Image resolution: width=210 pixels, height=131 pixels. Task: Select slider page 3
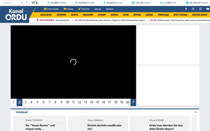(x=25, y=102)
